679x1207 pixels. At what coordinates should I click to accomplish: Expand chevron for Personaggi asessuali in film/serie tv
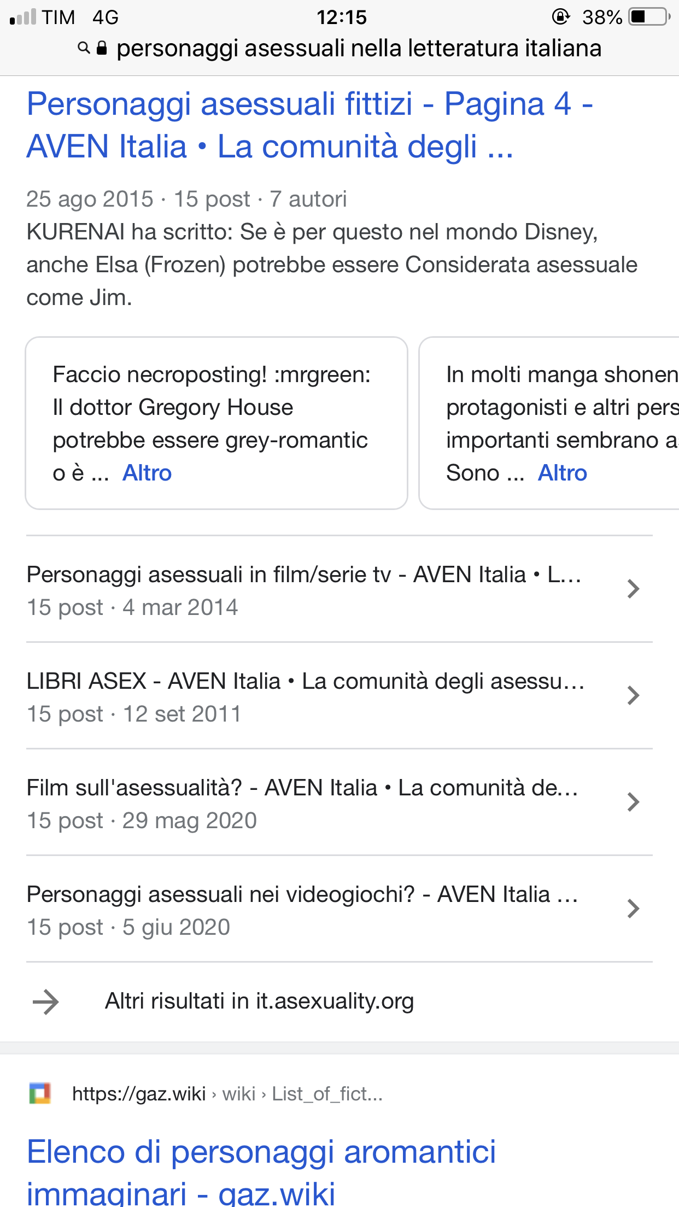pos(633,589)
